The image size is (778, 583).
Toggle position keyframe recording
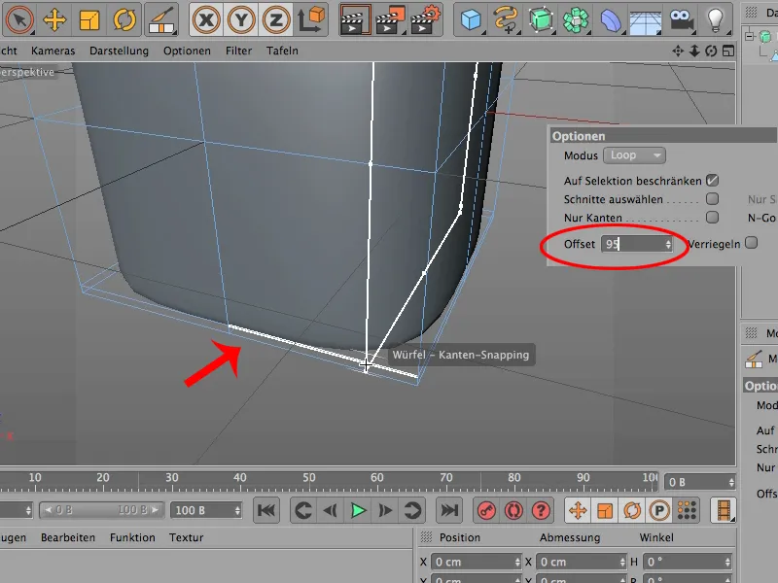coord(578,510)
